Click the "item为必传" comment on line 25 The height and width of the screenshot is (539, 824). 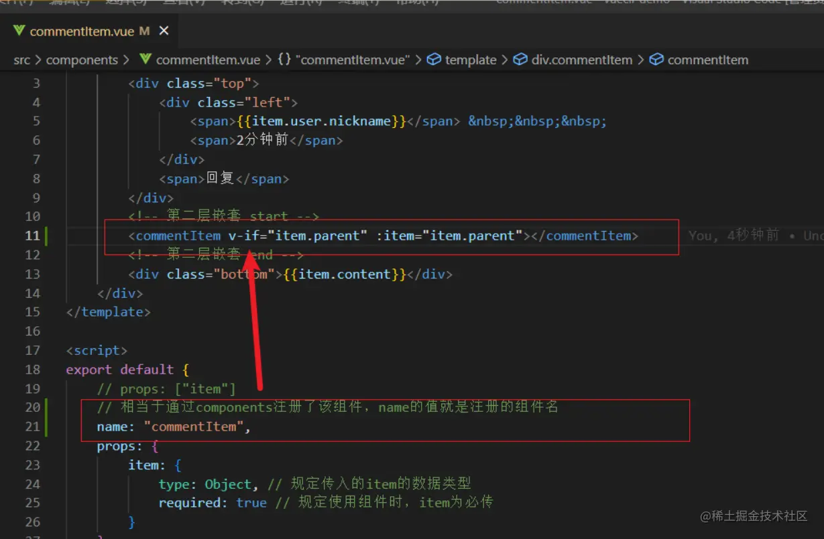456,503
